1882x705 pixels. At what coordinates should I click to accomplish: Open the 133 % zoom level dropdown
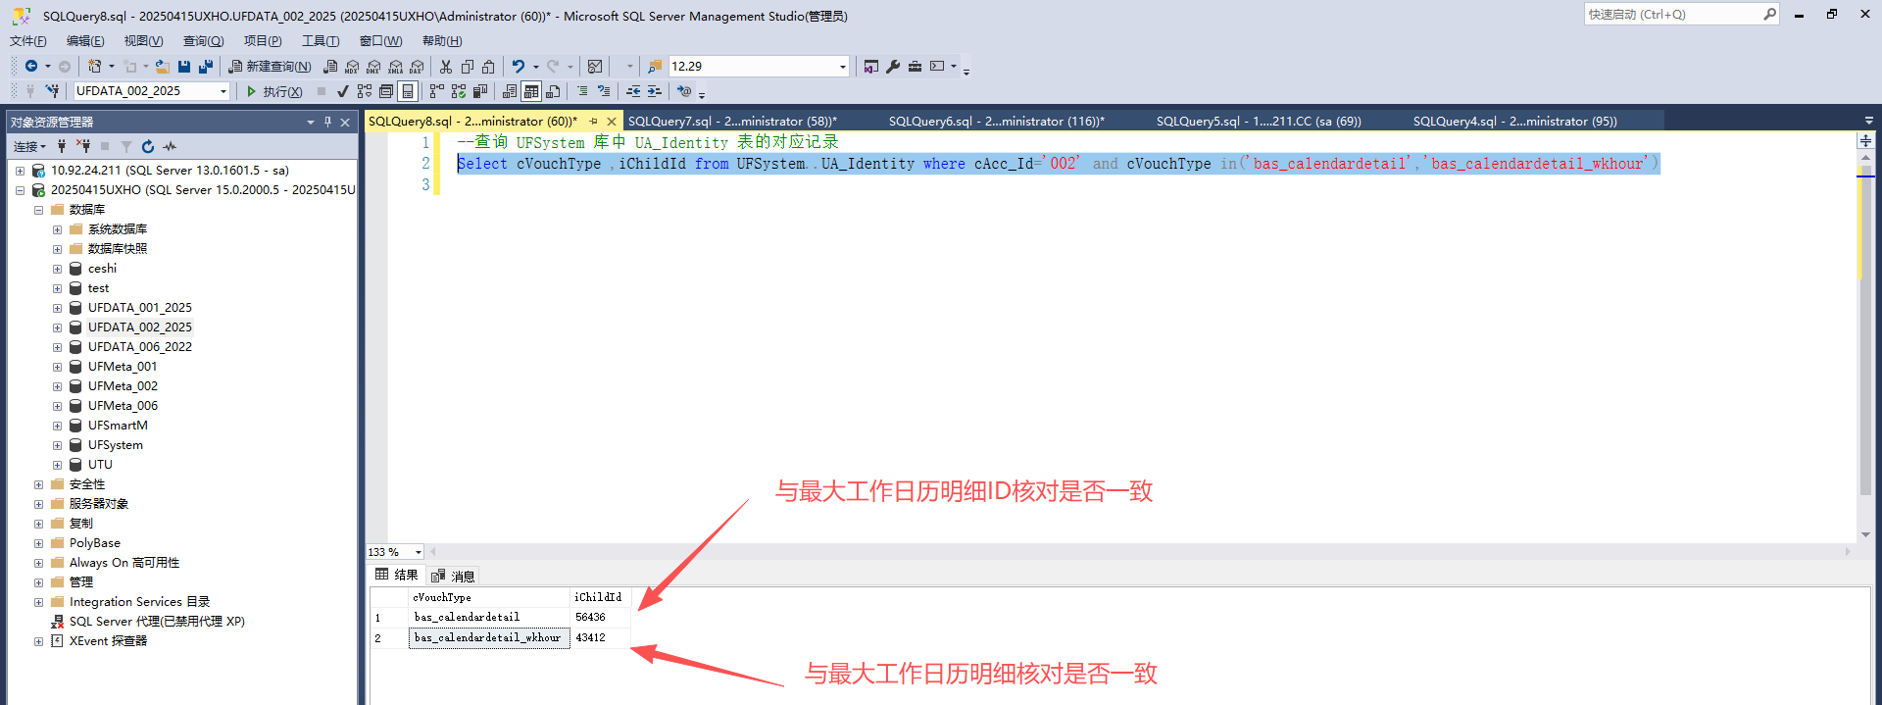[x=419, y=552]
